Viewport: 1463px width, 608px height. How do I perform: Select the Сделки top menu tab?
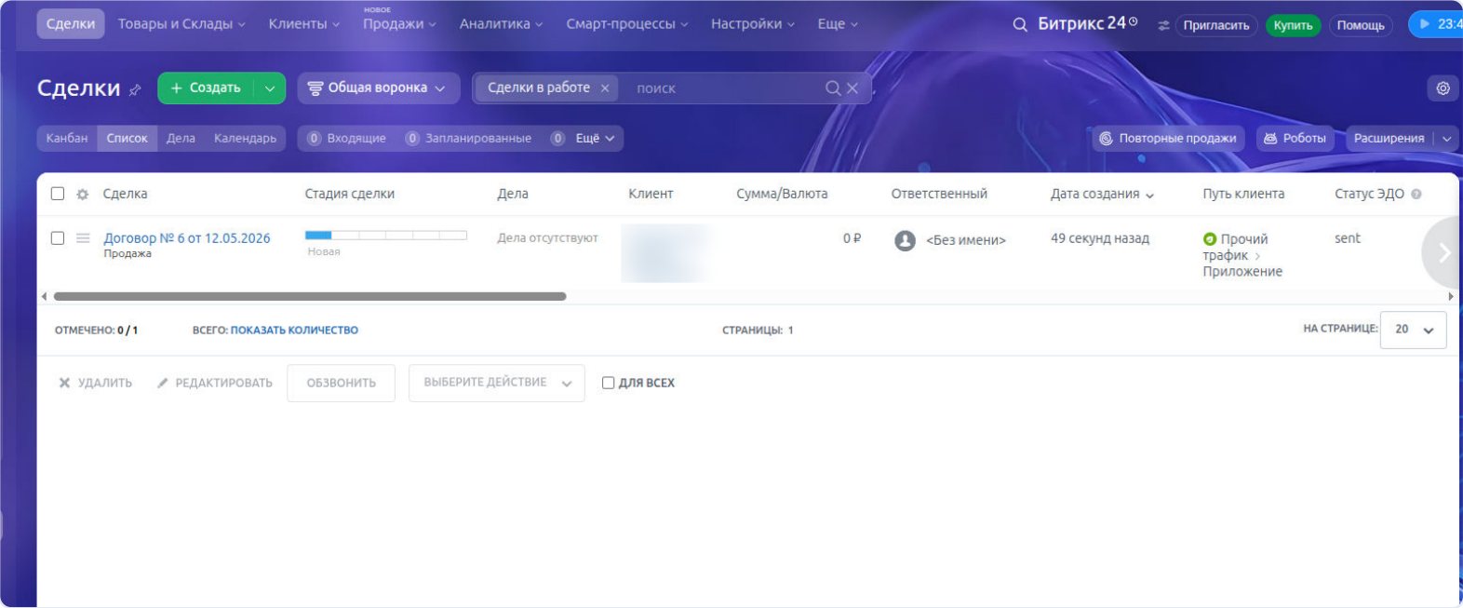point(71,24)
